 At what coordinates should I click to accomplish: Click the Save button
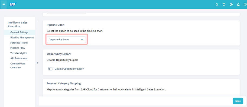click(x=238, y=101)
